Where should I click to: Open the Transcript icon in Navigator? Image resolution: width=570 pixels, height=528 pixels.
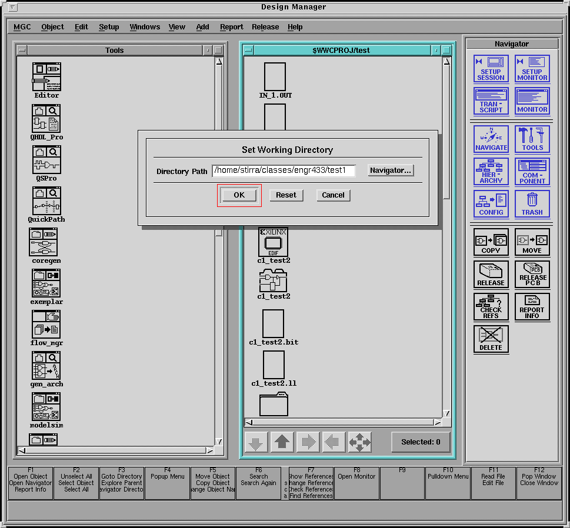coord(491,101)
